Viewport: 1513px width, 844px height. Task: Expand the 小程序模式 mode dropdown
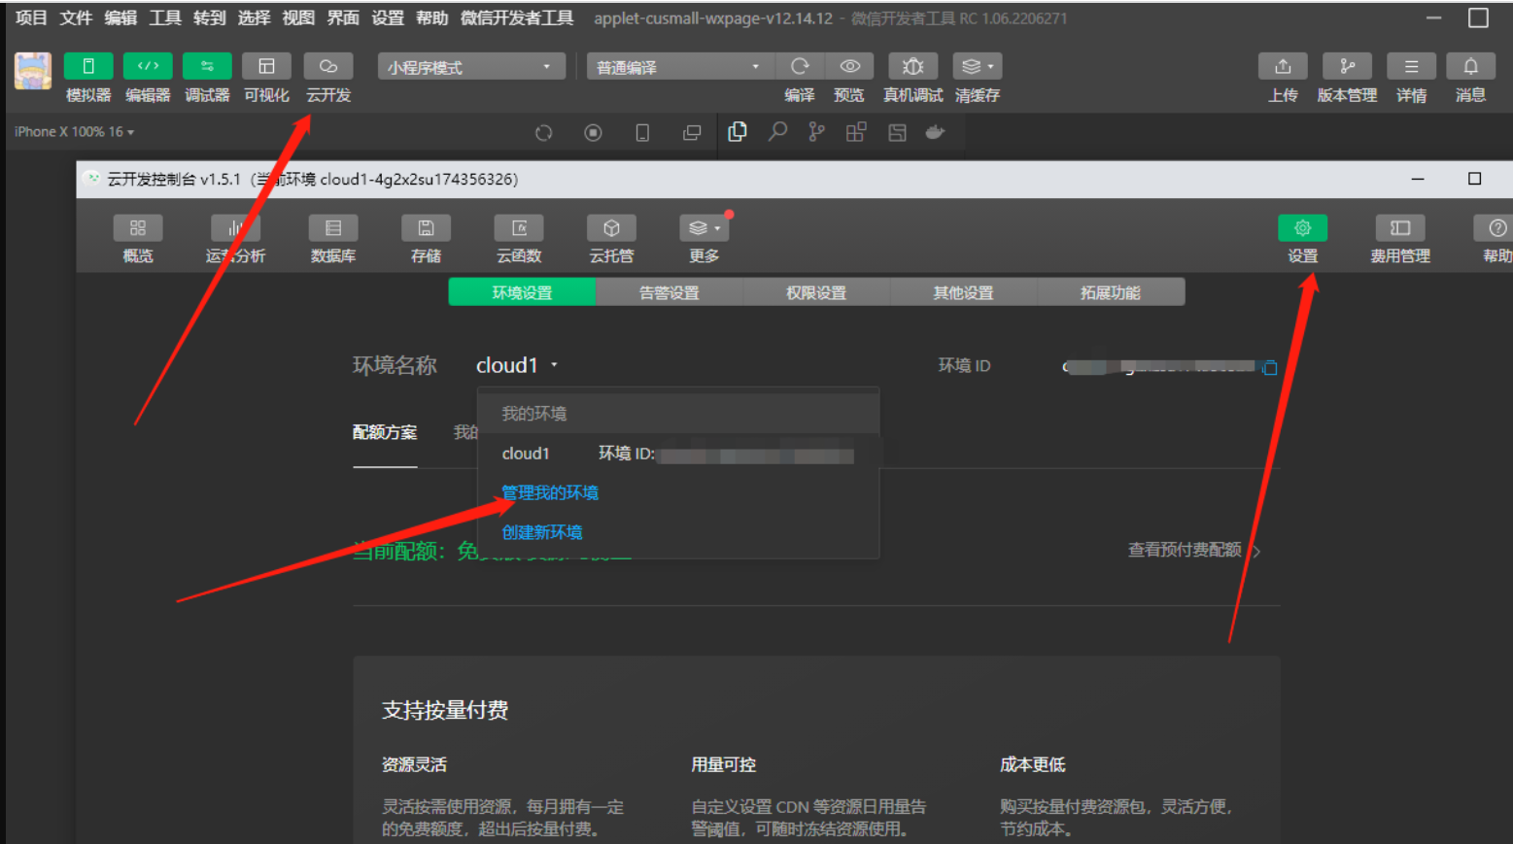tap(470, 67)
